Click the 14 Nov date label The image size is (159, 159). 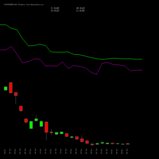point(56,151)
